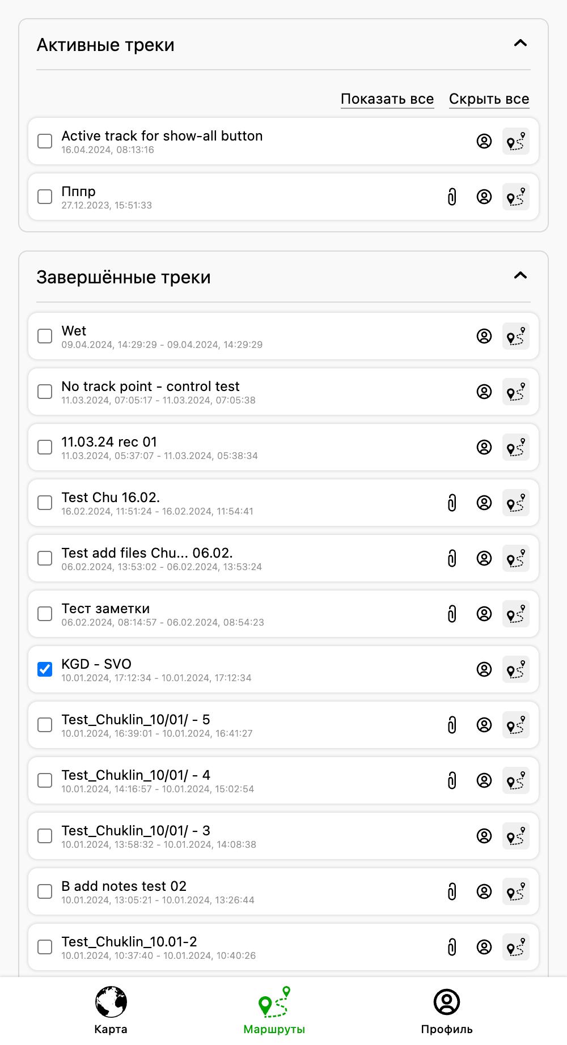Tick checkbox for 11.03.24 rec 01
The height and width of the screenshot is (1045, 567).
pos(45,447)
